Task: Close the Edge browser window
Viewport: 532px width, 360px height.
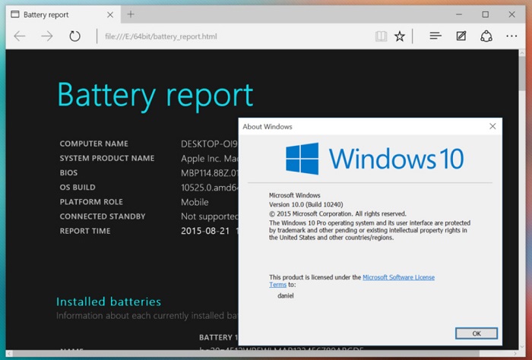Action: [512, 14]
